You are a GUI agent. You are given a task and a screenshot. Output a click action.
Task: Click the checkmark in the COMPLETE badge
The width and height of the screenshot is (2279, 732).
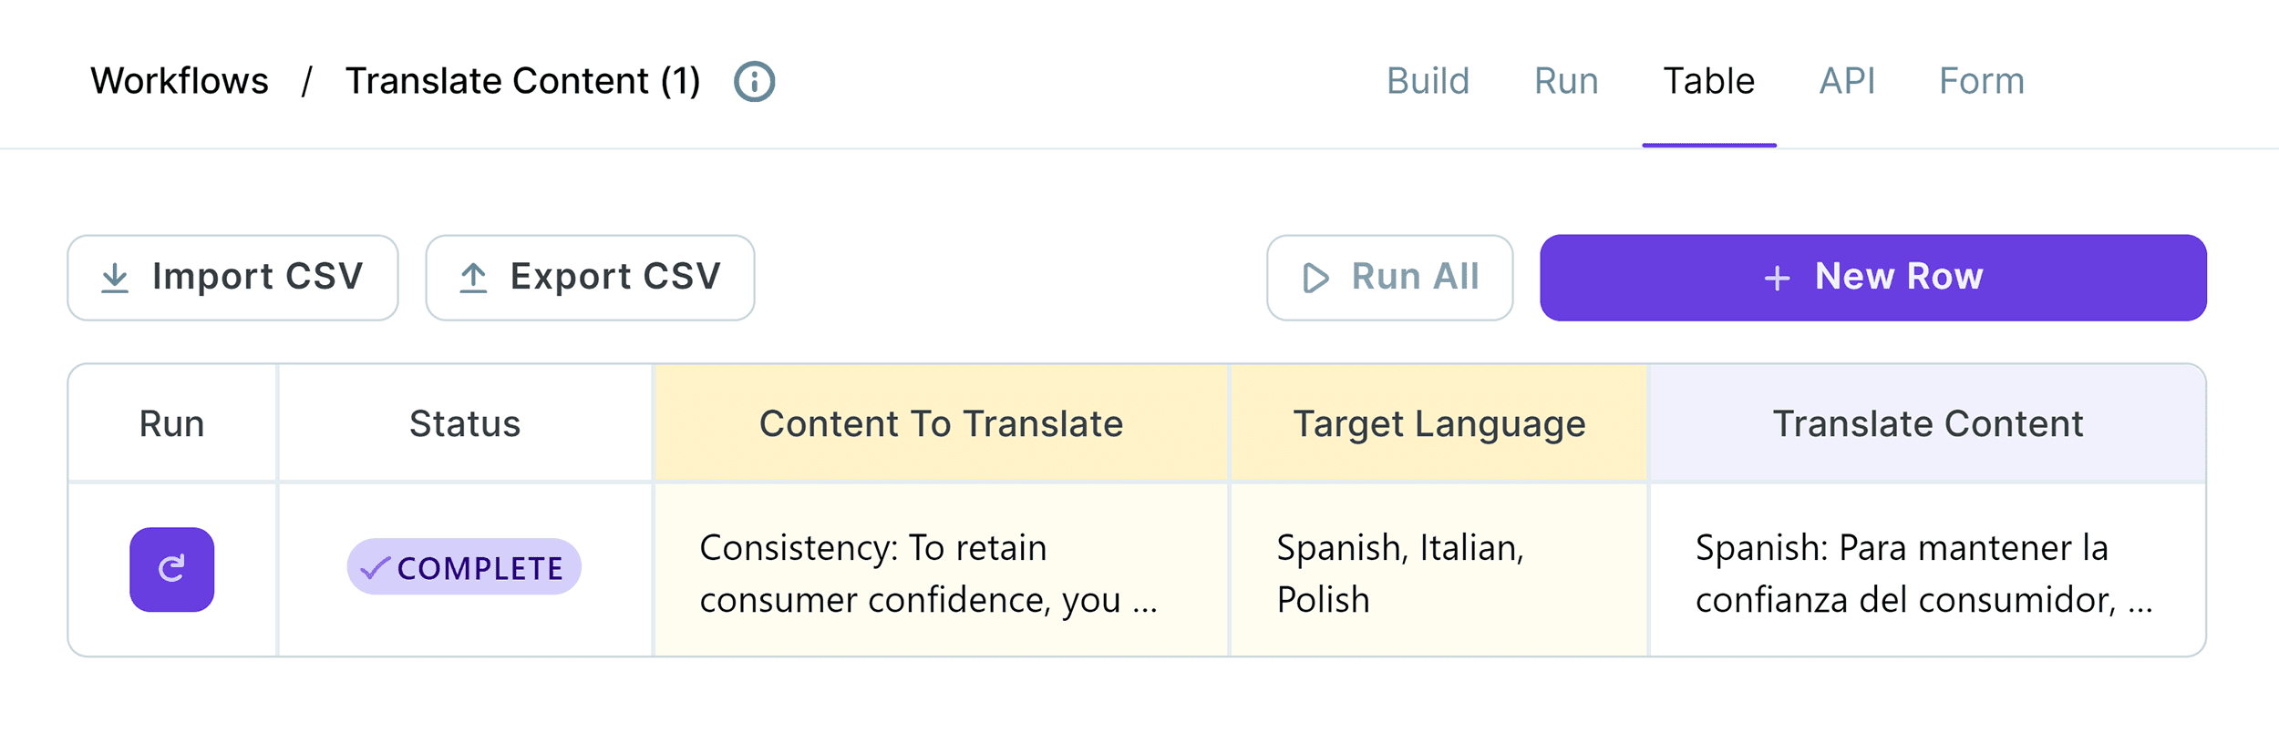pos(373,568)
